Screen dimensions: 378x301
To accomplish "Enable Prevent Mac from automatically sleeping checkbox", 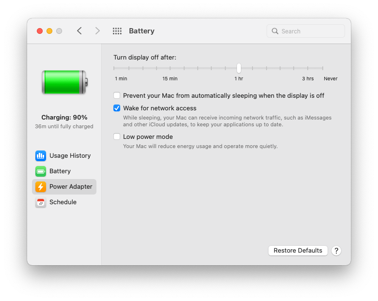I will coord(117,95).
